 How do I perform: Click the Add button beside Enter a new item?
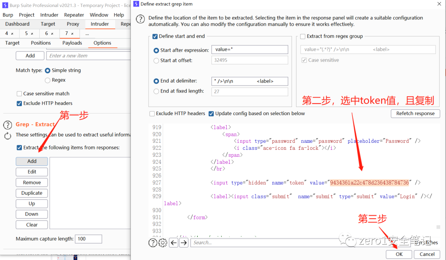30,56
